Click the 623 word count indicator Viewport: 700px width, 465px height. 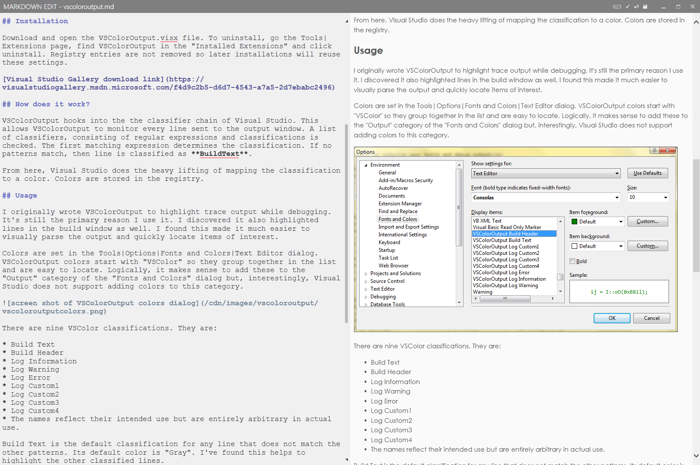coord(617,7)
